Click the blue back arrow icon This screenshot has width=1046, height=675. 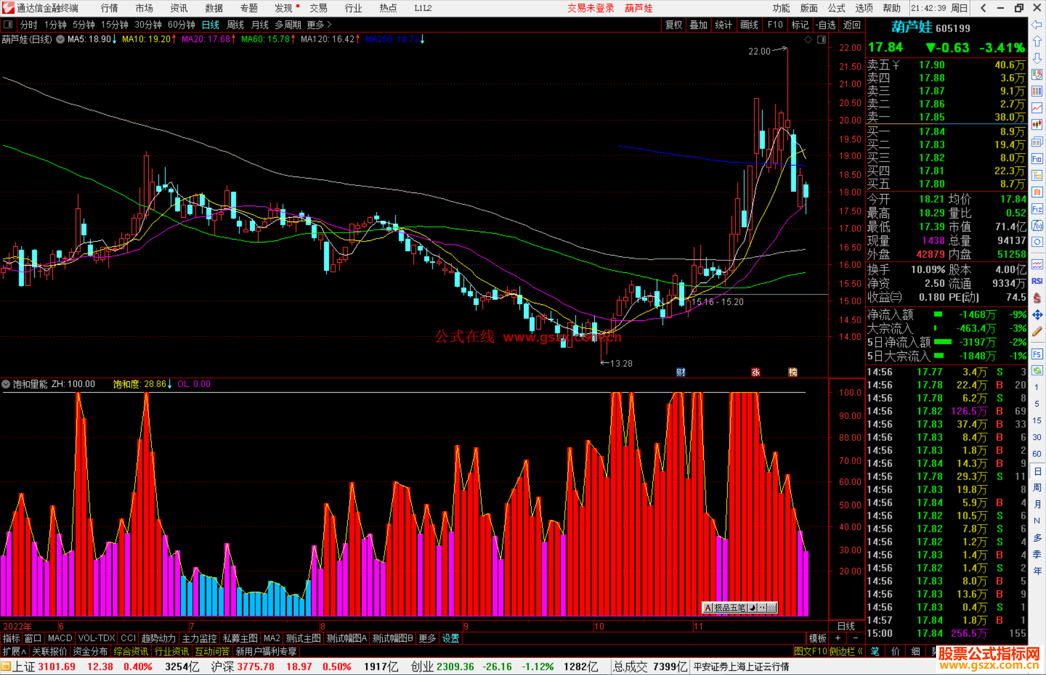click(1037, 25)
